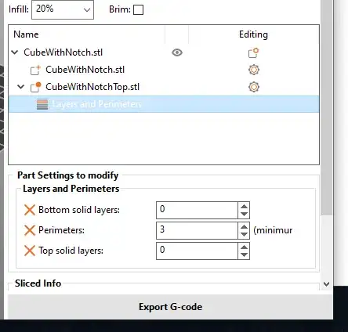The height and width of the screenshot is (332, 348).
Task: Click the Bottom solid layers input field
Action: point(197,210)
